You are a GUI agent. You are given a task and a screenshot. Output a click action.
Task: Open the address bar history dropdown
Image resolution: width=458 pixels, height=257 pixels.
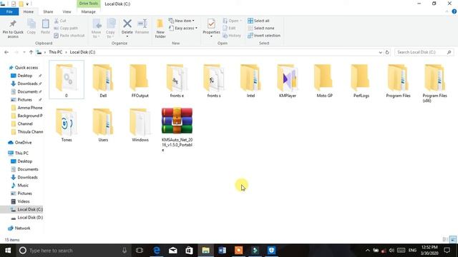pos(380,52)
